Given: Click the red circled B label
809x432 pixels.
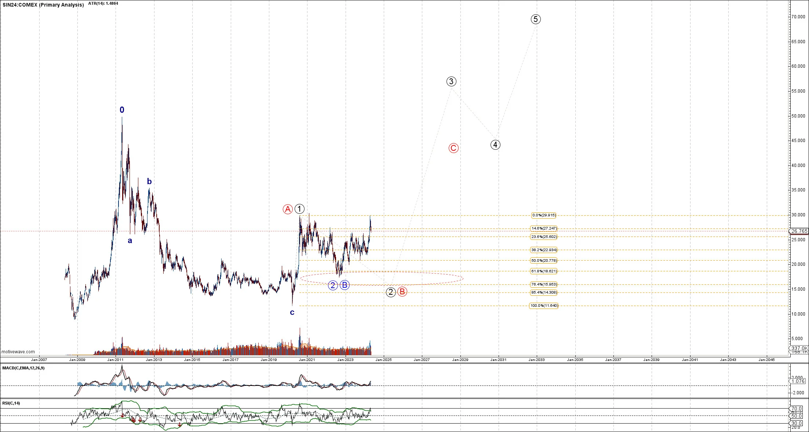Looking at the screenshot, I should pyautogui.click(x=402, y=292).
